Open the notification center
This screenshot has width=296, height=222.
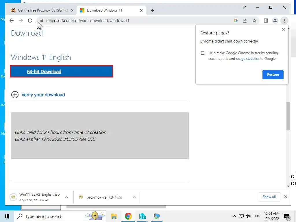(287, 217)
